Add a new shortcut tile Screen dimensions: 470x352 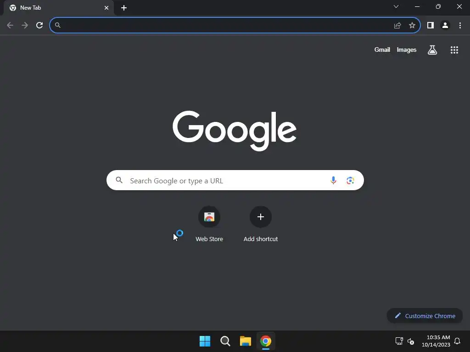(x=261, y=224)
